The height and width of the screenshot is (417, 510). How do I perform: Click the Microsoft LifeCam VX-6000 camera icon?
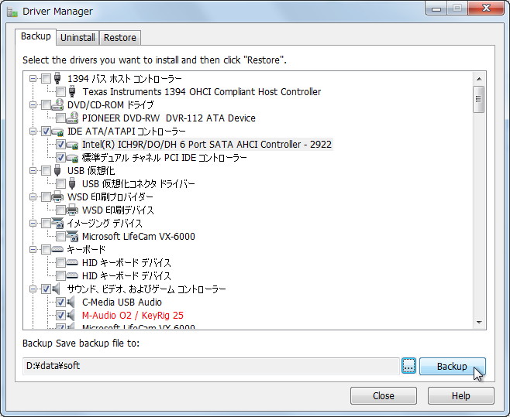coord(73,237)
